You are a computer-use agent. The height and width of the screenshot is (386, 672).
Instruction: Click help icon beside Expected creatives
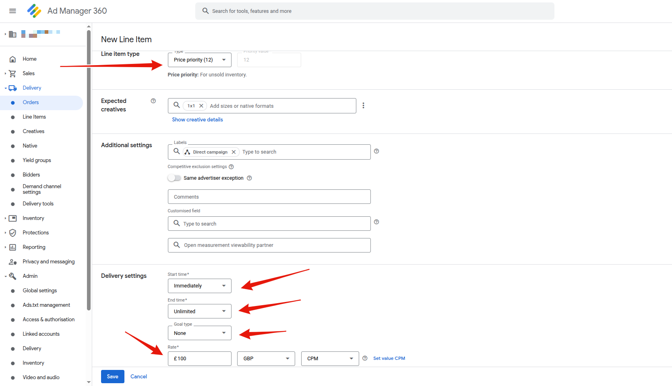153,101
